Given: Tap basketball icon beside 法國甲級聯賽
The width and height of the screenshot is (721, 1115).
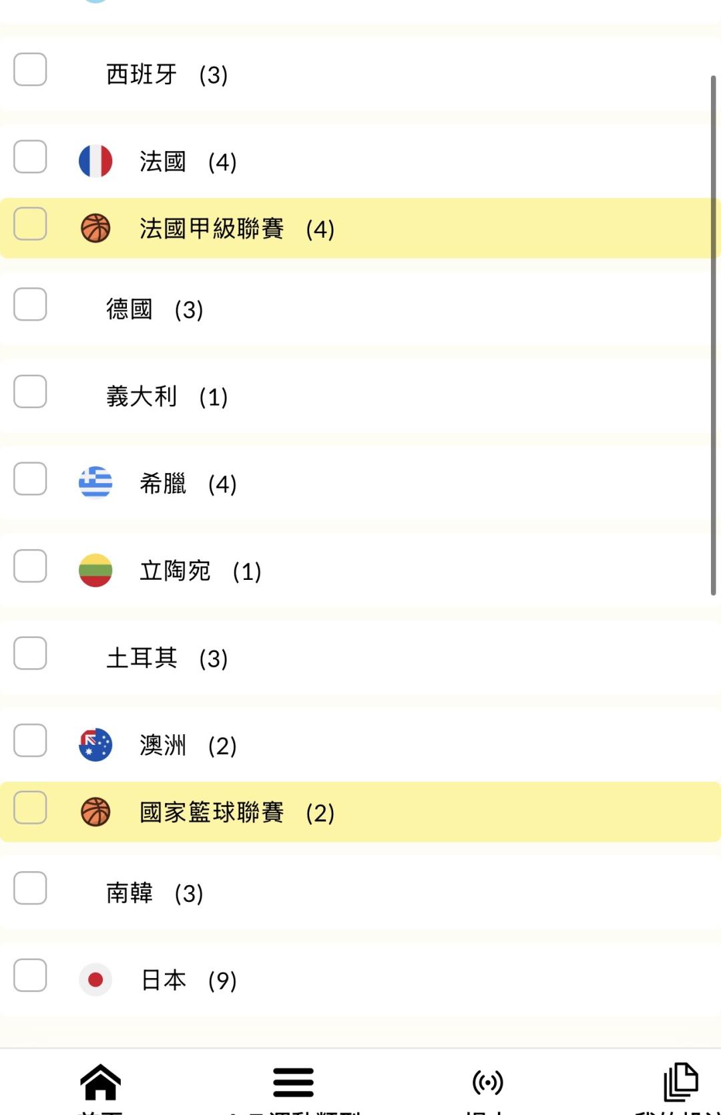Looking at the screenshot, I should [x=95, y=228].
